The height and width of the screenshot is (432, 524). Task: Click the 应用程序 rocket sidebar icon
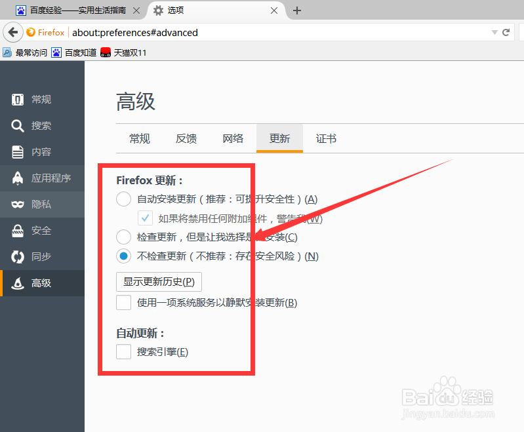coord(18,178)
